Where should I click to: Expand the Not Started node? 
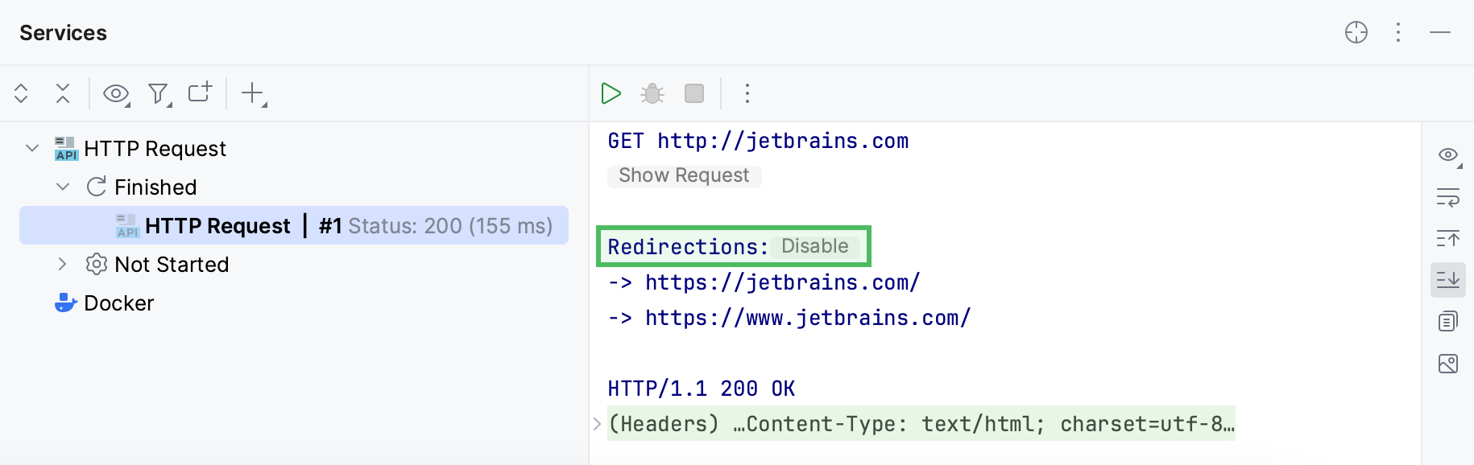63,264
